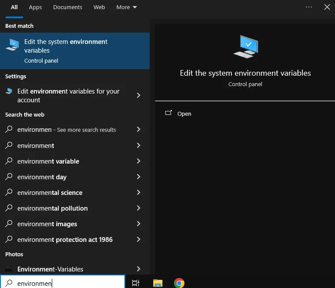335x288 pixels.
Task: Switch to the All tab
Action: (x=14, y=7)
